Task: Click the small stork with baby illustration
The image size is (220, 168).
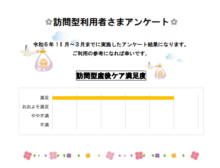Action: coord(156,70)
